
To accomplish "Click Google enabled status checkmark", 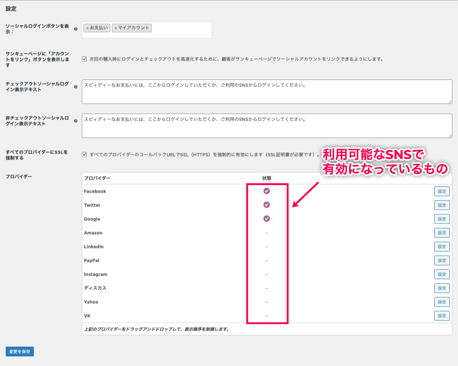I will (x=266, y=218).
